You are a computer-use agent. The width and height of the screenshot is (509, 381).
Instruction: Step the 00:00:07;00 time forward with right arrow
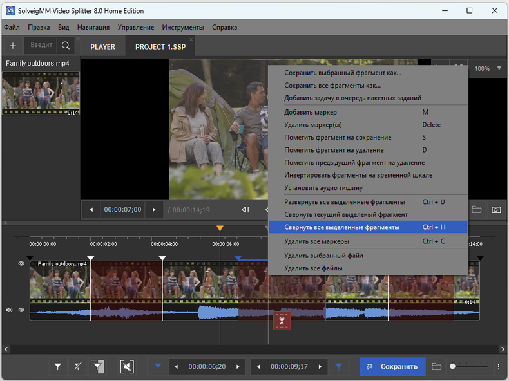click(x=154, y=210)
